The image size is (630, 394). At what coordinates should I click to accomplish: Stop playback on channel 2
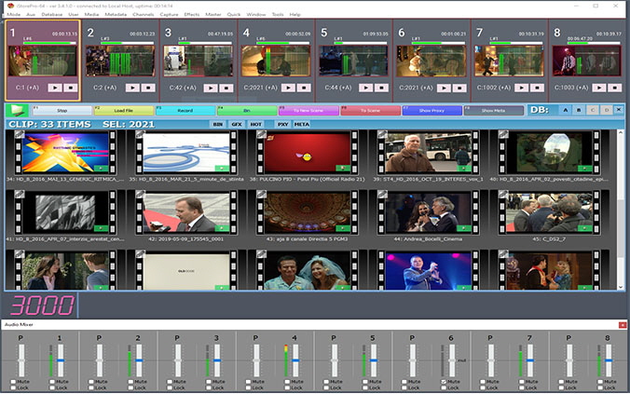click(148, 88)
